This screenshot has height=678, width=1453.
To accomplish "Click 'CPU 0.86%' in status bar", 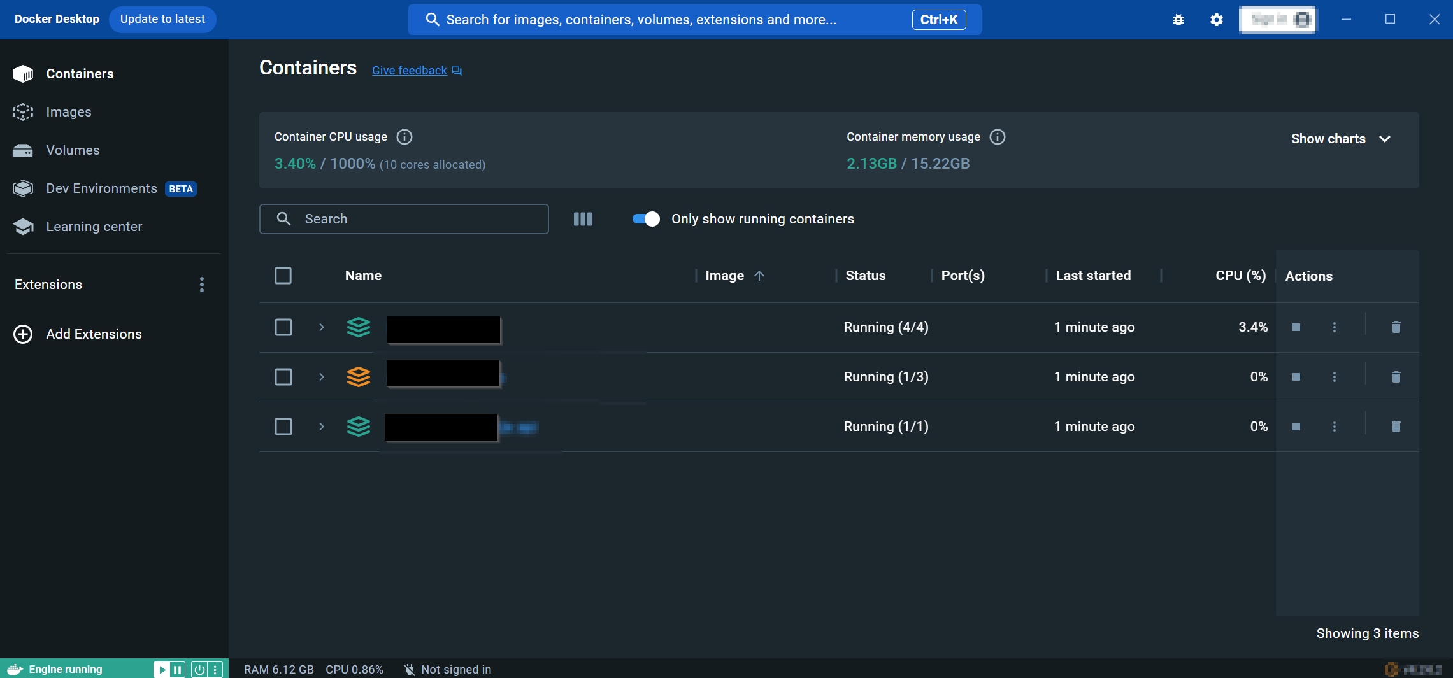I will click(354, 670).
